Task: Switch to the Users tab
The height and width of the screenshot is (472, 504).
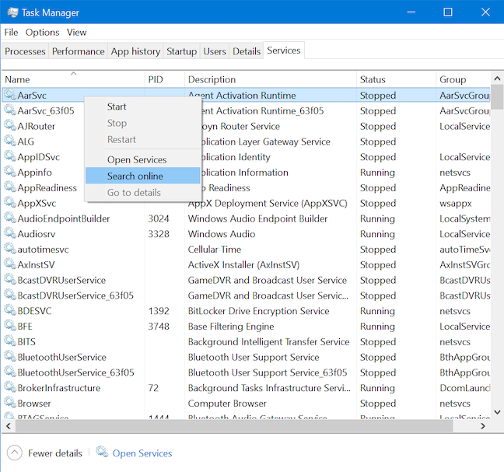Action: click(215, 51)
